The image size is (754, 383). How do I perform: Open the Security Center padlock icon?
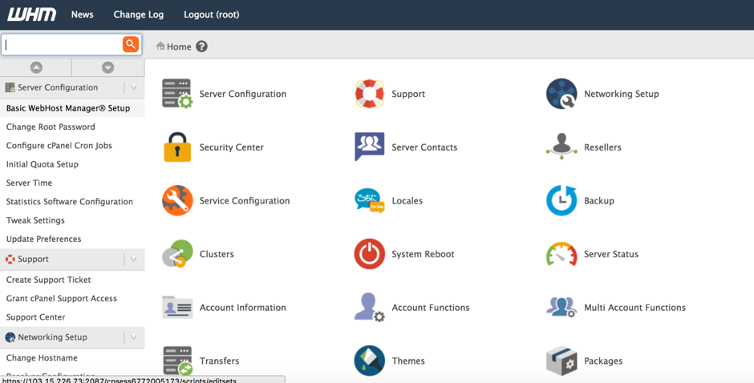tap(177, 147)
